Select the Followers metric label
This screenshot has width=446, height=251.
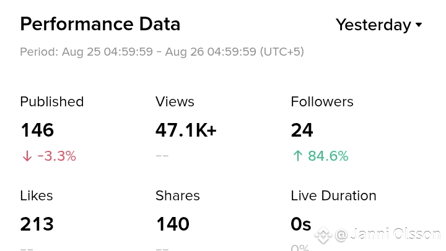point(322,101)
